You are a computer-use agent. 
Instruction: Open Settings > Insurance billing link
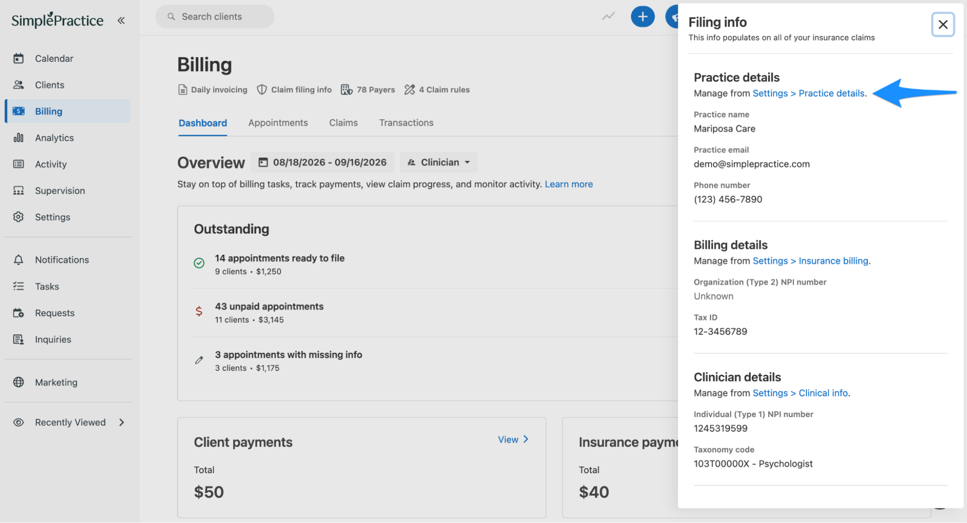pyautogui.click(x=811, y=261)
